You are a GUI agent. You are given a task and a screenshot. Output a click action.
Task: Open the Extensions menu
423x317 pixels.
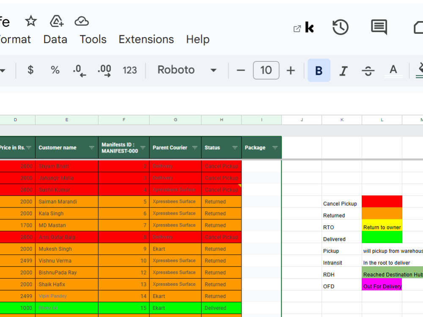point(146,39)
